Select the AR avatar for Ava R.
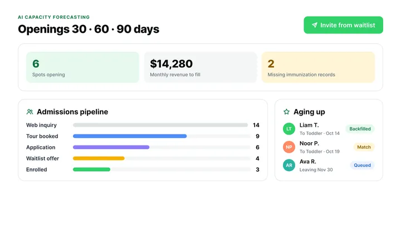 (289, 165)
